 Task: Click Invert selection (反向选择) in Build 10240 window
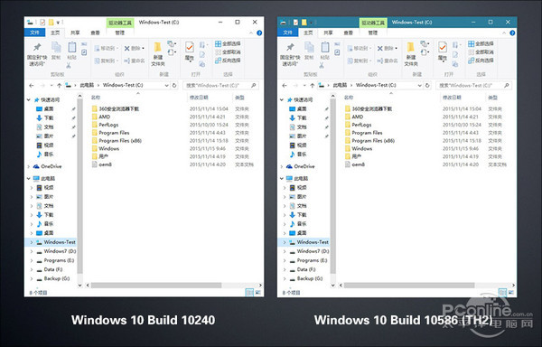click(228, 61)
